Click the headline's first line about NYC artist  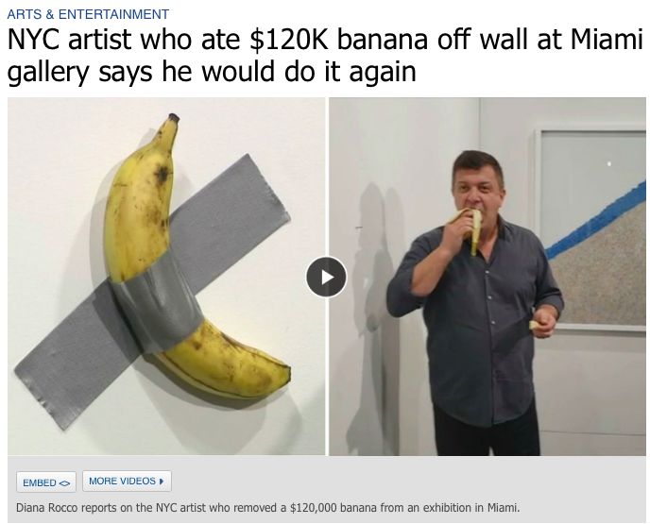tap(325, 40)
